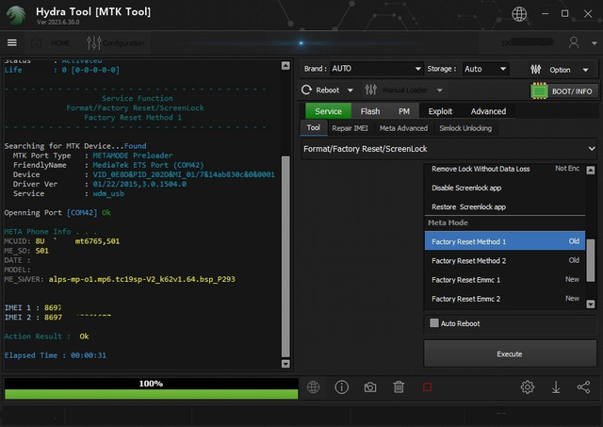The width and height of the screenshot is (603, 427).
Task: Open the Simlock Unlocking sub-tab
Action: click(465, 128)
